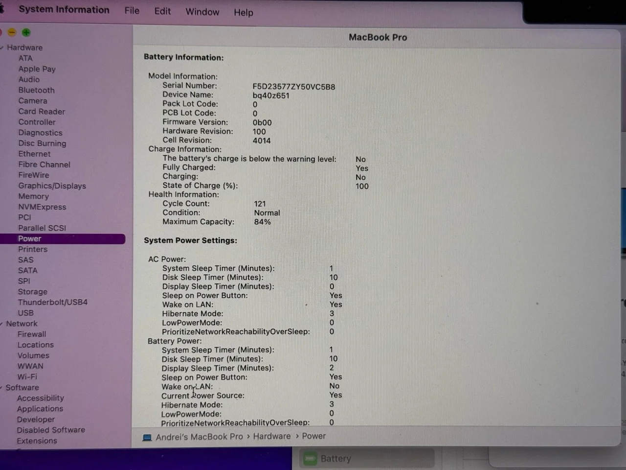Select Bluetooth in the sidebar

37,90
